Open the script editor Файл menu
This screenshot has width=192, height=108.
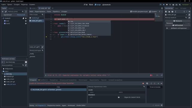coord(31,11)
